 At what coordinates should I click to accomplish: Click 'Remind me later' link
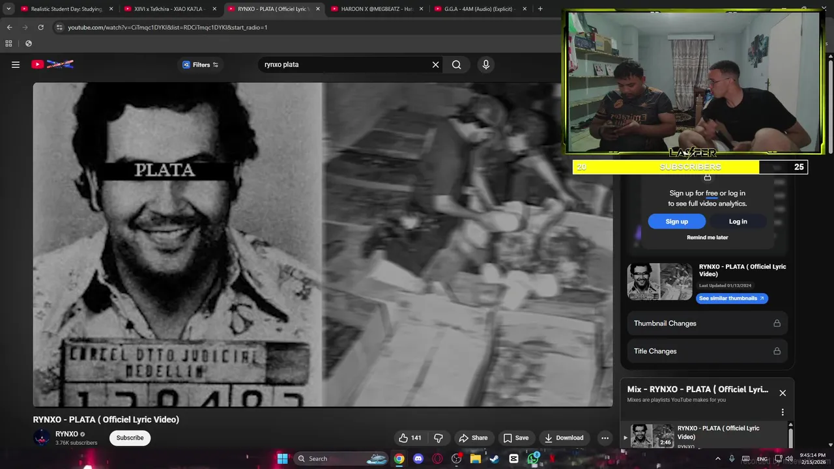pos(708,237)
